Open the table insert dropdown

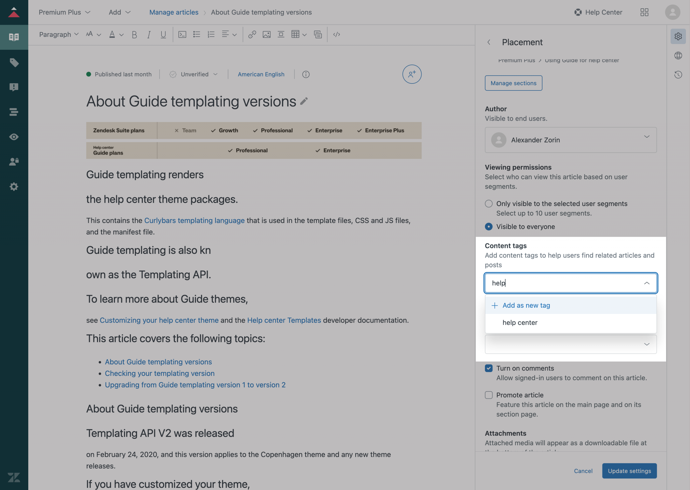pyautogui.click(x=299, y=34)
